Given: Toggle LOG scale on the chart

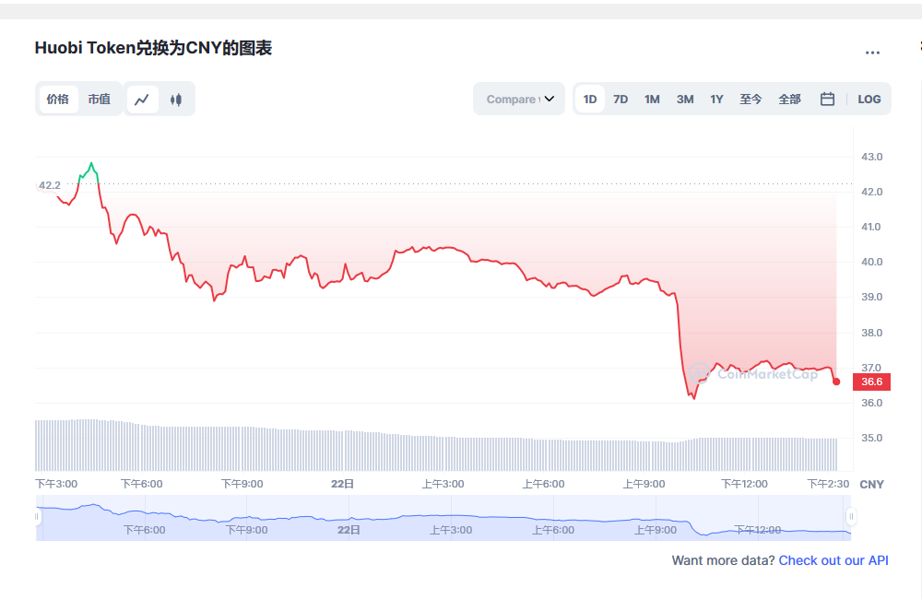Looking at the screenshot, I should [869, 99].
